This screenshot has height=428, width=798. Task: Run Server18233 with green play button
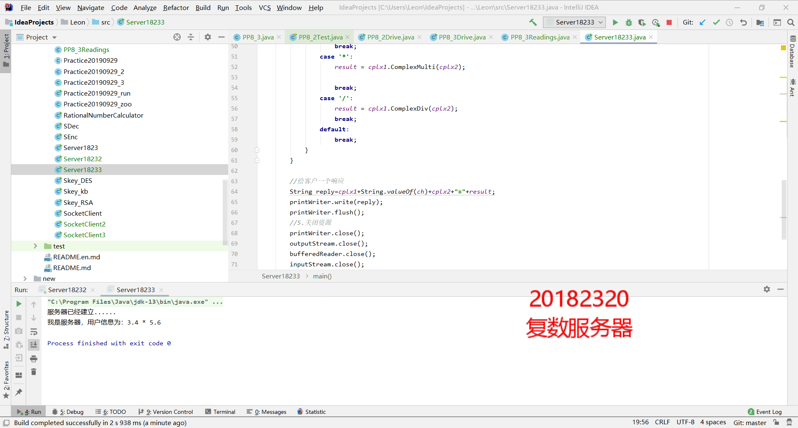pos(616,22)
